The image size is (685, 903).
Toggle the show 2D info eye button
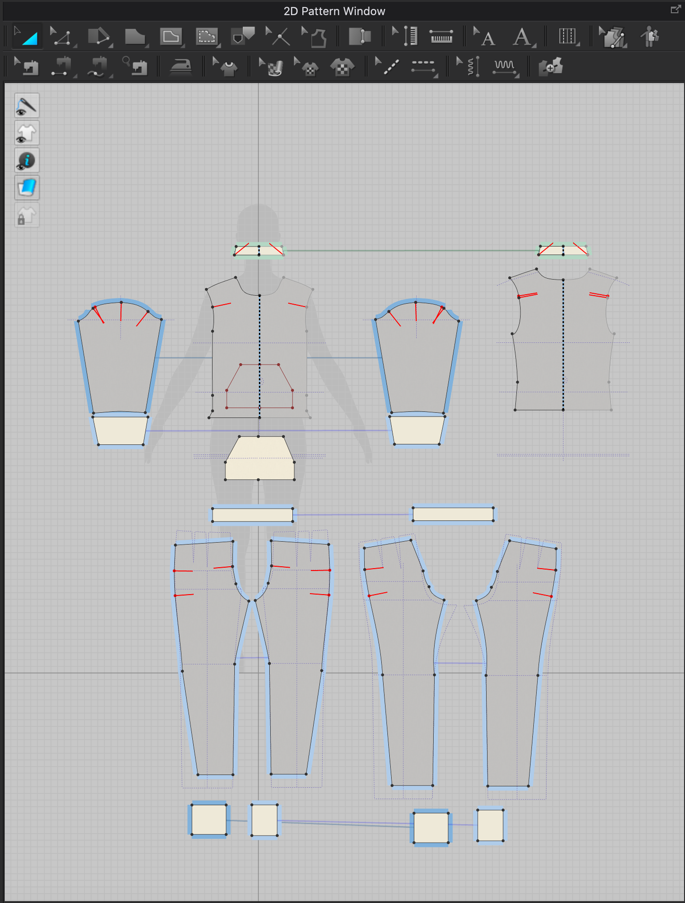click(x=26, y=161)
